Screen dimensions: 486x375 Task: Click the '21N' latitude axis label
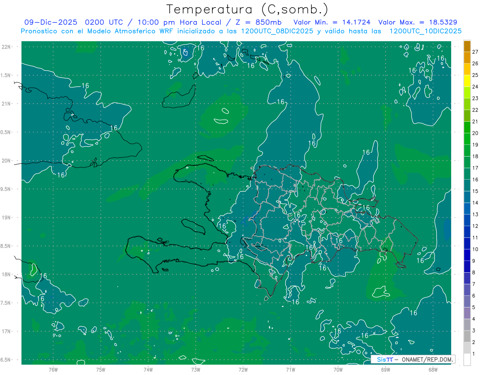[7, 104]
